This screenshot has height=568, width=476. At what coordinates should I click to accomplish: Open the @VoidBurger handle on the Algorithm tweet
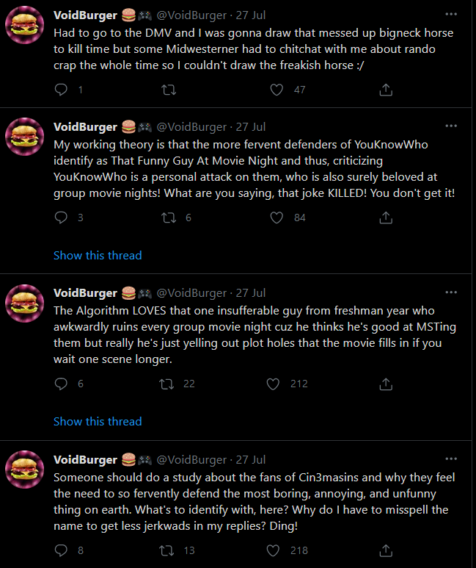click(x=191, y=292)
